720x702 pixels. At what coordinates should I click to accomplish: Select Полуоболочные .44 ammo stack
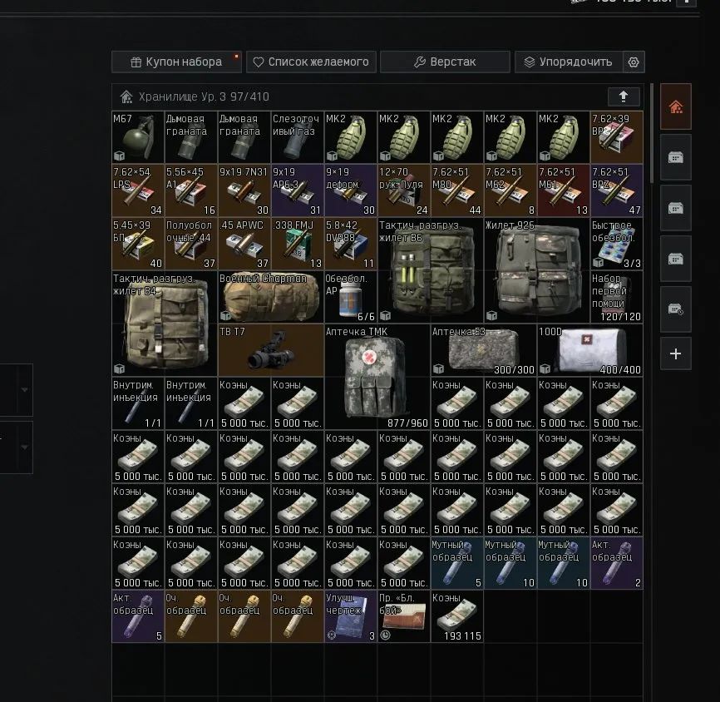191,244
